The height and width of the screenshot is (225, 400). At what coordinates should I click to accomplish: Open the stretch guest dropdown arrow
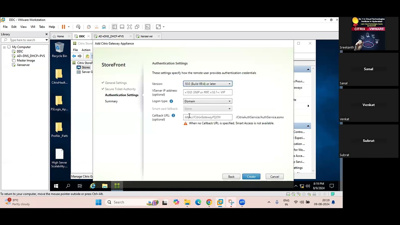coord(163,27)
